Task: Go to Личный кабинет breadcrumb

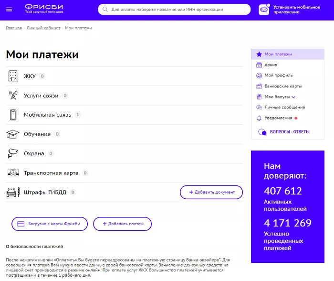Action: [x=43, y=28]
